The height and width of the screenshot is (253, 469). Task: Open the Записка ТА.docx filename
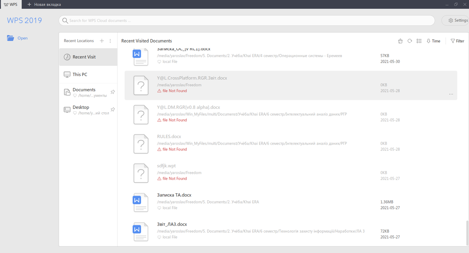click(x=174, y=195)
